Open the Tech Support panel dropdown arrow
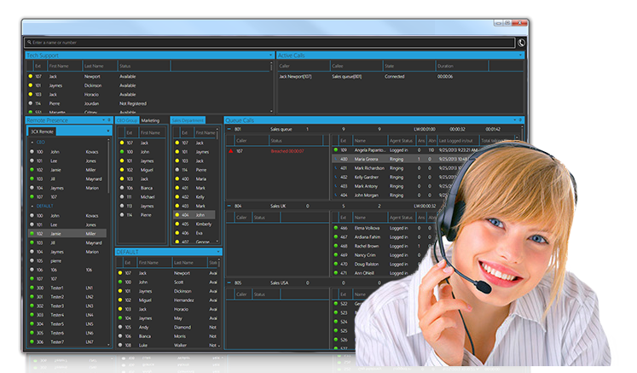 click(270, 55)
